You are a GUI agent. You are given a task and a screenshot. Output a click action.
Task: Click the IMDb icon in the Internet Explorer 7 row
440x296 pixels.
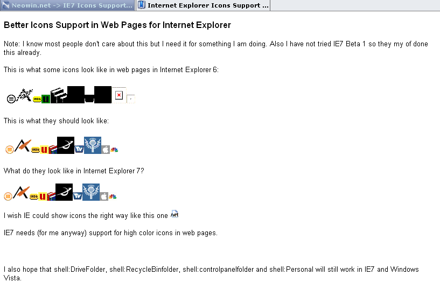coord(34,196)
